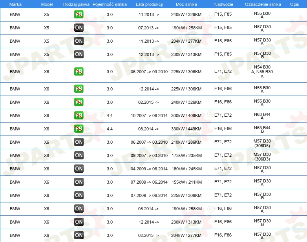The image size is (307, 242).
Task: Click the 300kW / 408KM power cell
Action: click(186, 116)
